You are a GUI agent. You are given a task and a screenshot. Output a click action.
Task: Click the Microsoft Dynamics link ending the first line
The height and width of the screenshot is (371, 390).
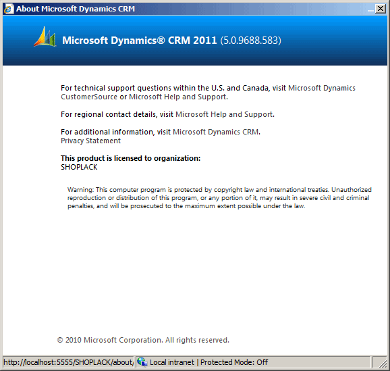[322, 88]
